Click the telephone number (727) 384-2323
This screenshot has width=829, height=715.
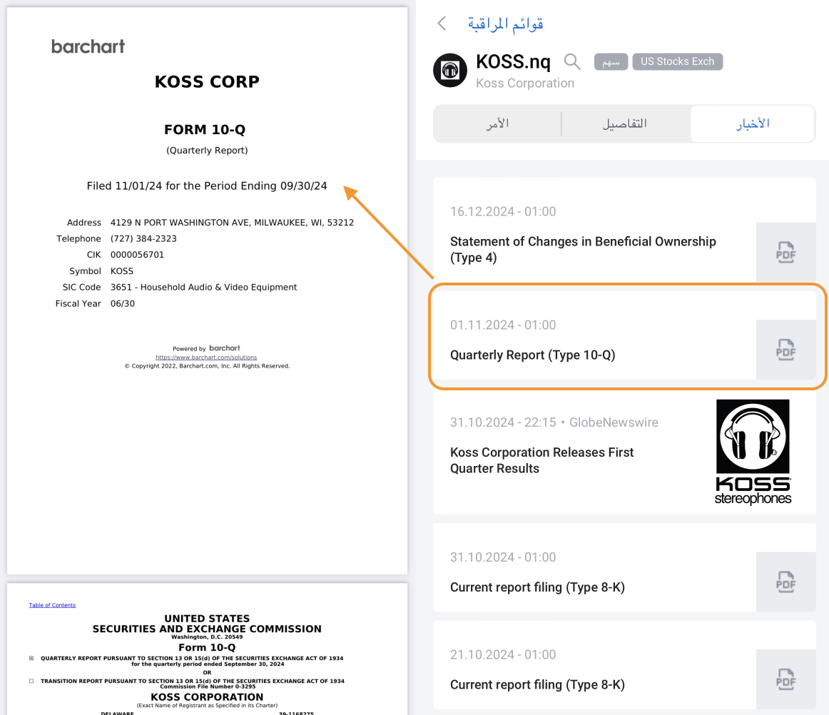point(143,239)
